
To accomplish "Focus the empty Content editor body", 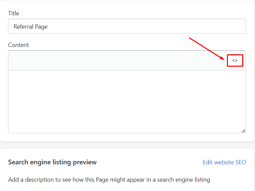I will pyautogui.click(x=127, y=102).
